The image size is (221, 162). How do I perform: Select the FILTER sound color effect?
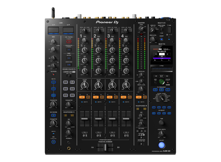click(x=72, y=95)
